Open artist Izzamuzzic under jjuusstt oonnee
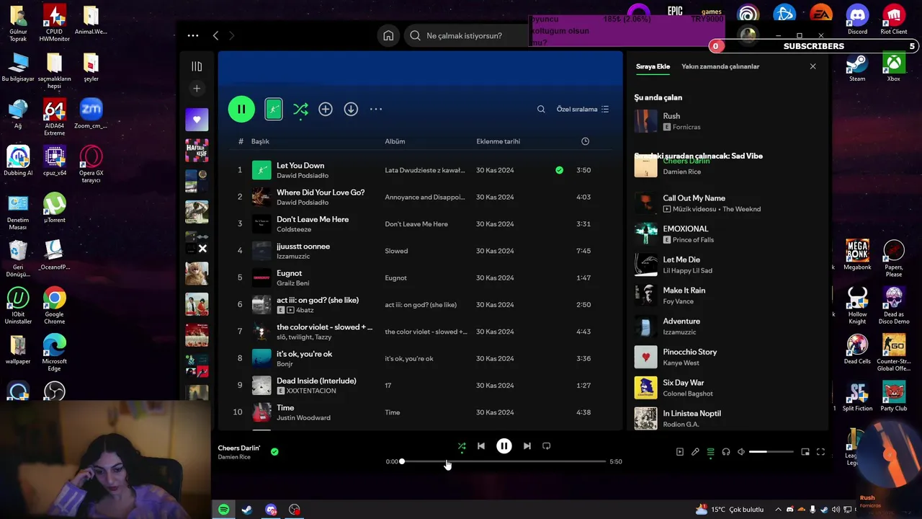Image resolution: width=922 pixels, height=519 pixels. point(293,256)
